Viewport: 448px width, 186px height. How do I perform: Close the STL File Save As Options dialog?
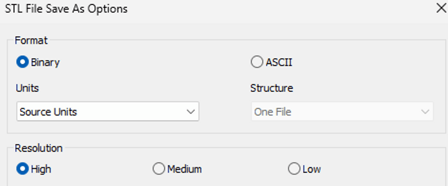click(x=441, y=9)
